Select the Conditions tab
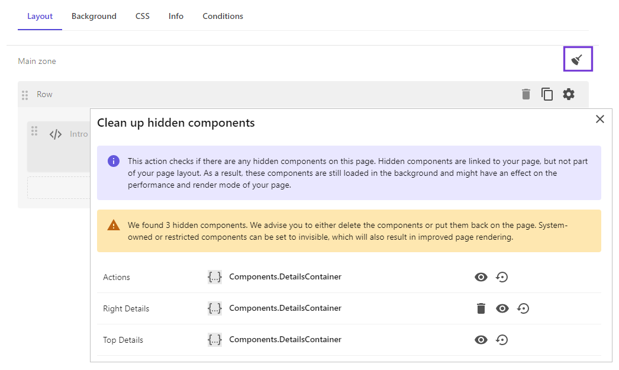 coord(223,16)
